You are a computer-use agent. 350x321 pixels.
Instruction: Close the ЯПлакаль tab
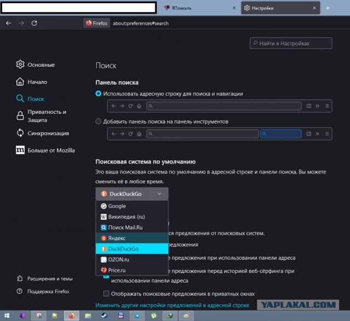pos(234,8)
